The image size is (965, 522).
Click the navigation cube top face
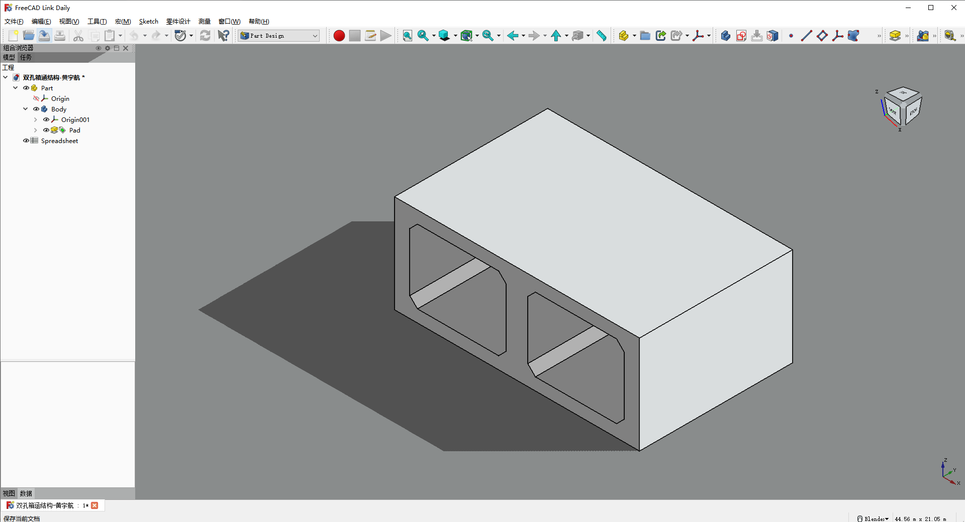(903, 93)
